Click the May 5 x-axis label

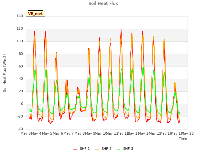pyautogui.click(x=47, y=133)
